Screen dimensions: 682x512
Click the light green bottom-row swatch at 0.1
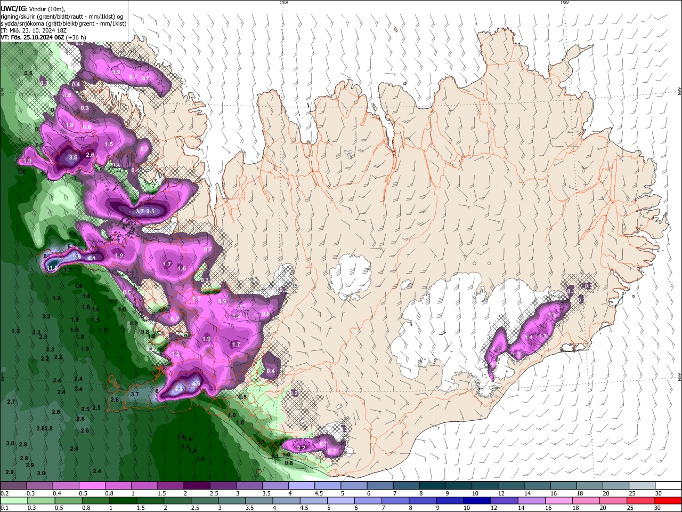point(13,500)
